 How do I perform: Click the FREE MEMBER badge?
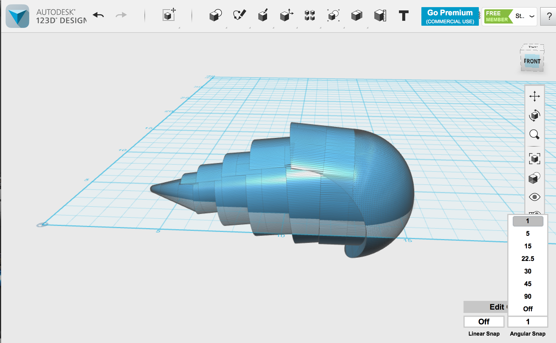498,16
